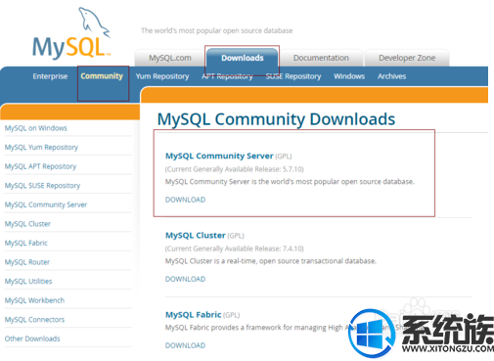Image resolution: width=494 pixels, height=361 pixels.
Task: Click the MySQL Cluster real-time description text
Action: 271,261
